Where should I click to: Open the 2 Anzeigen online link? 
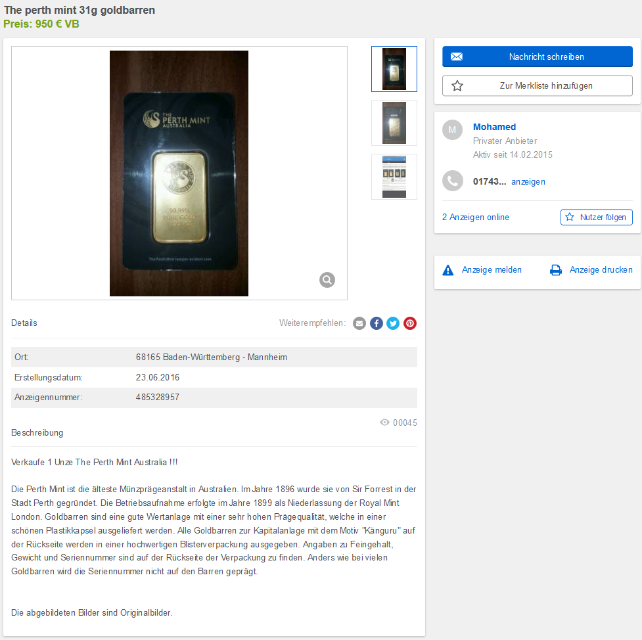click(475, 217)
